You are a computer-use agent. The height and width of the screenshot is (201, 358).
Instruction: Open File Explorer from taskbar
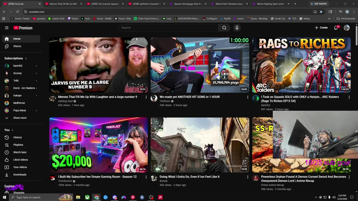78,197
